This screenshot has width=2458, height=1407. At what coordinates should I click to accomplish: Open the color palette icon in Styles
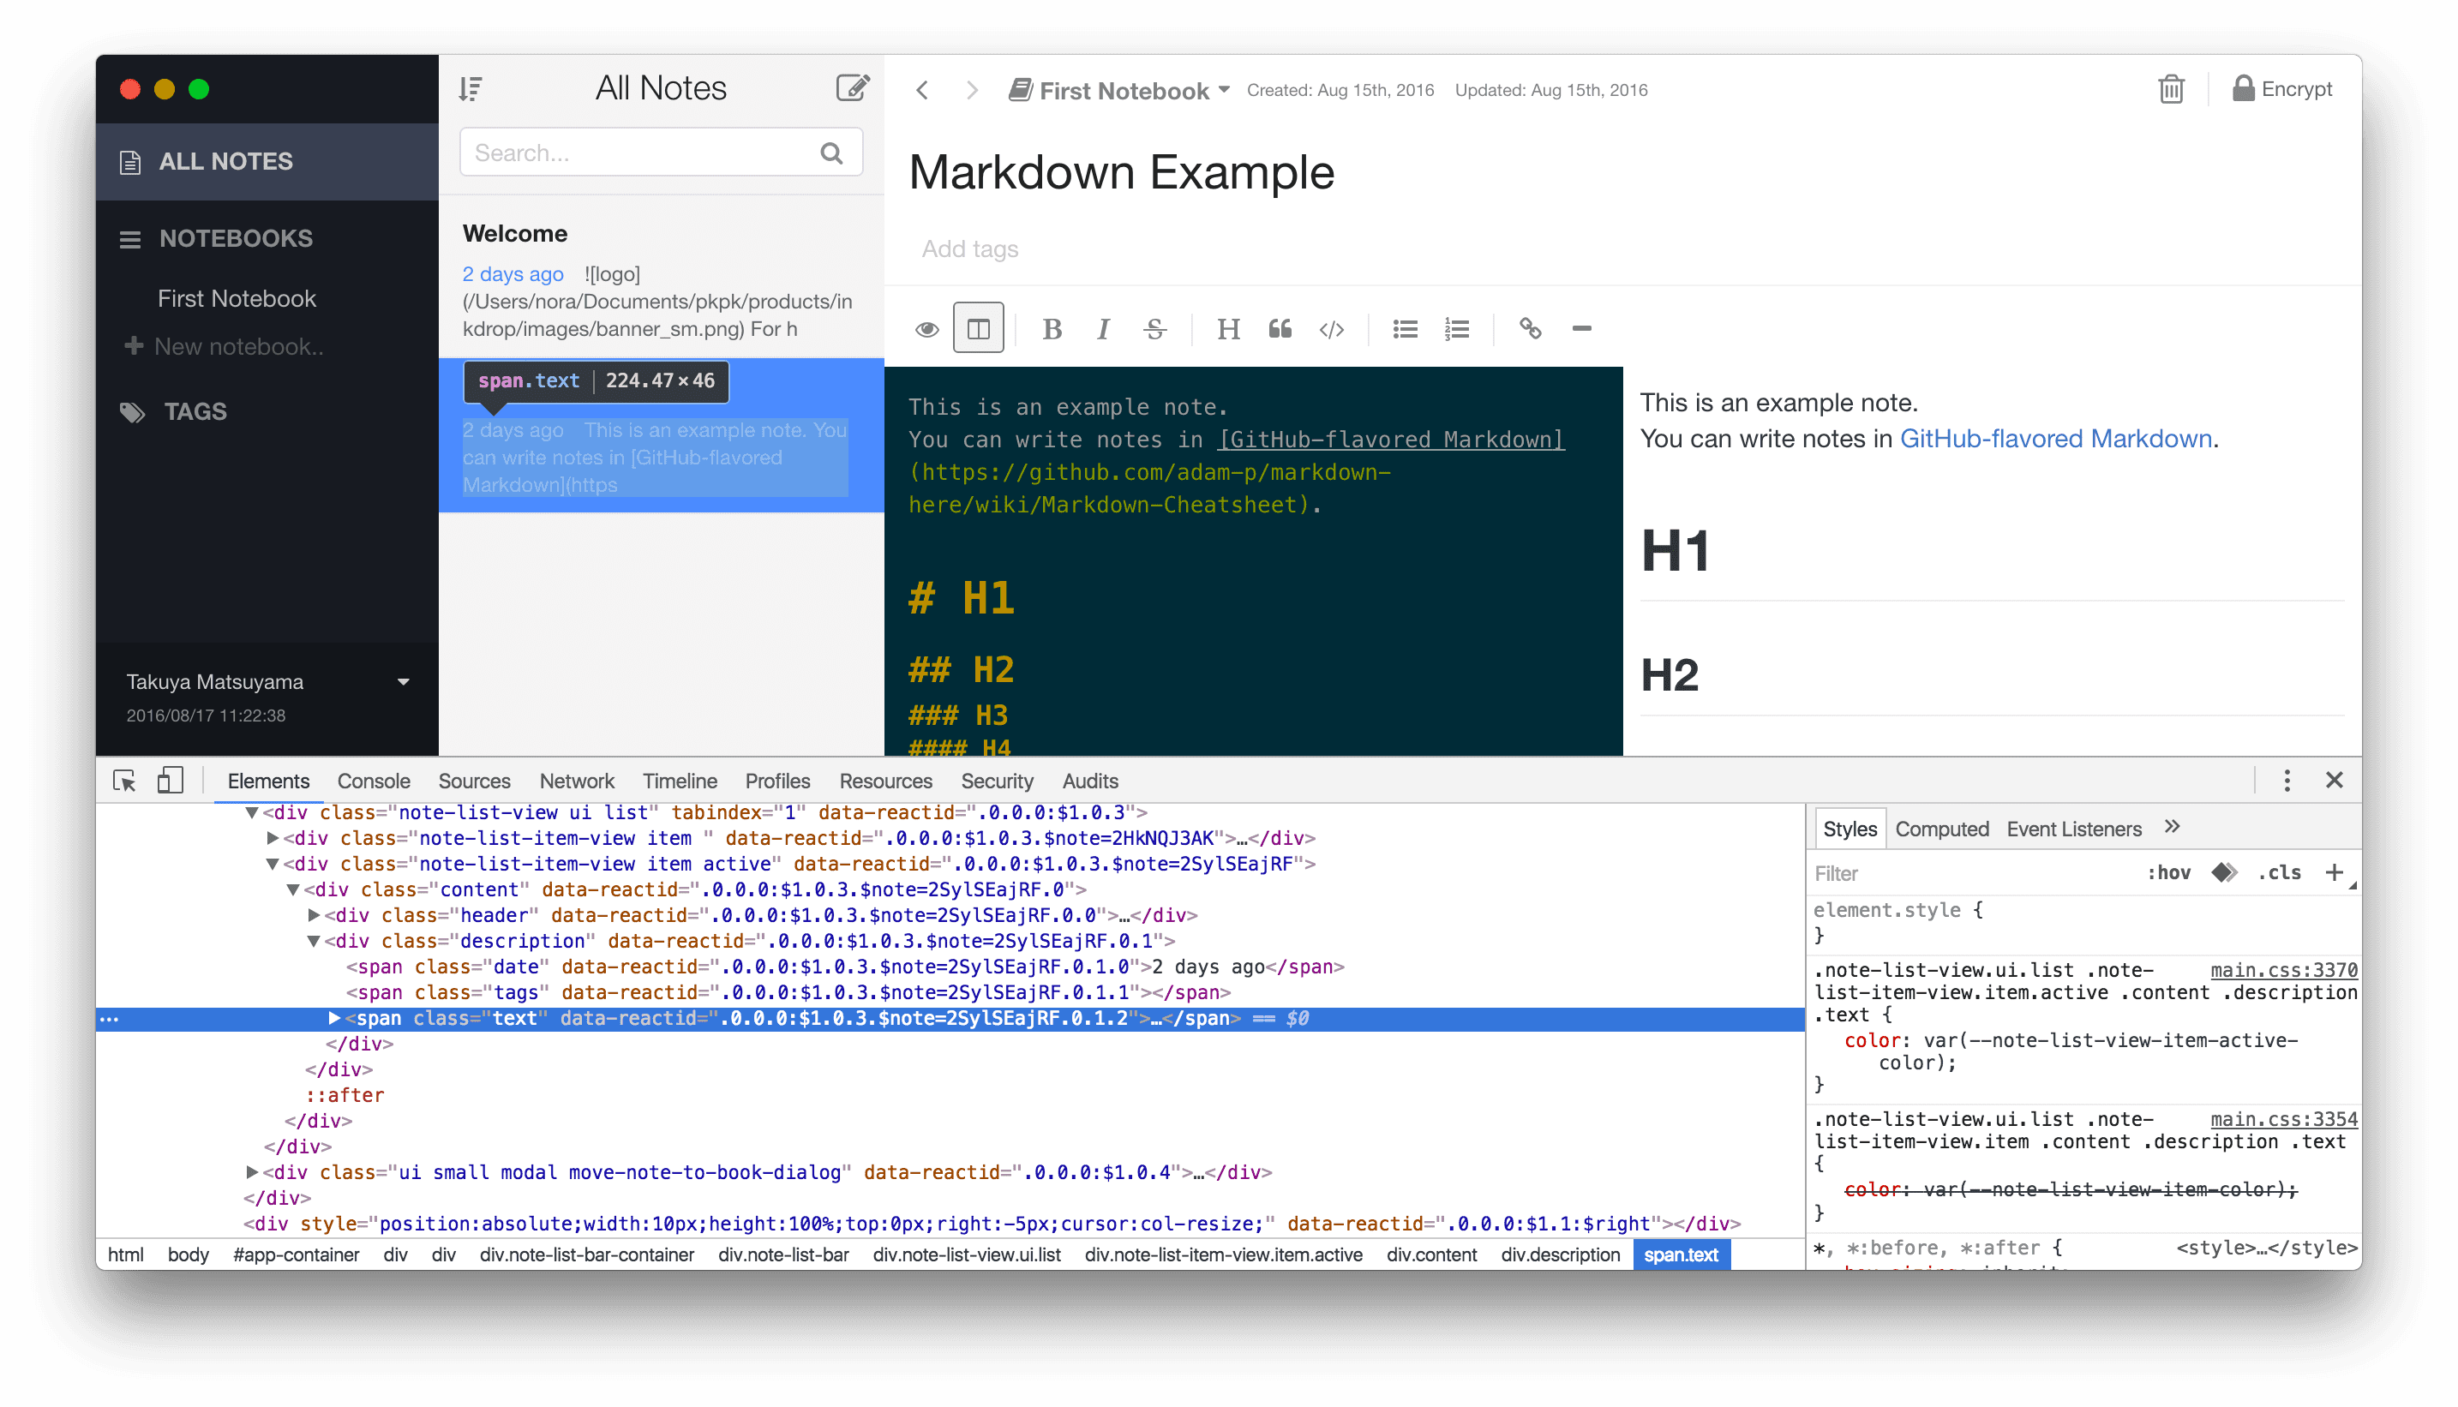[2222, 872]
